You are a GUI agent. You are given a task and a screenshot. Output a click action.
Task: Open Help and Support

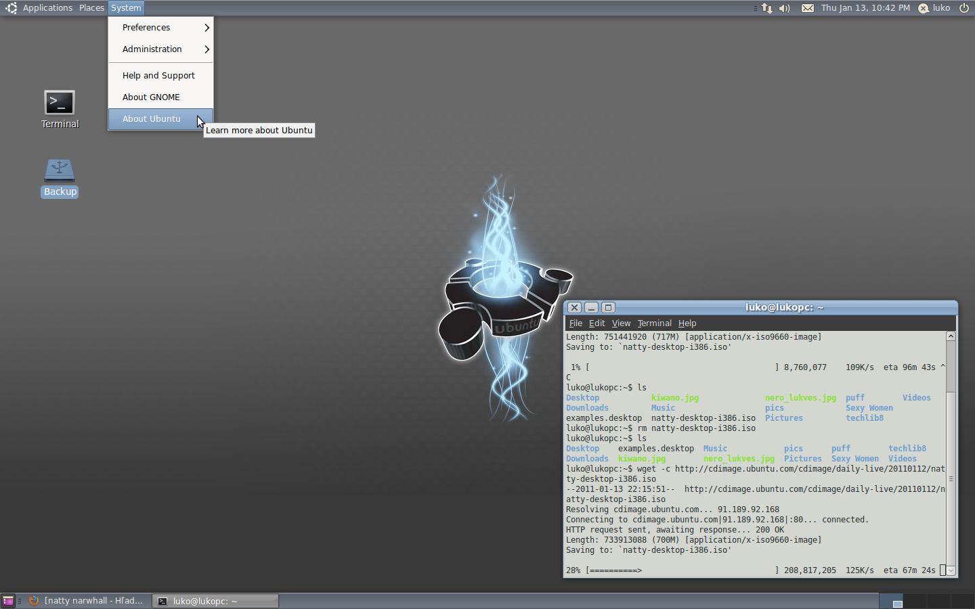(x=160, y=76)
